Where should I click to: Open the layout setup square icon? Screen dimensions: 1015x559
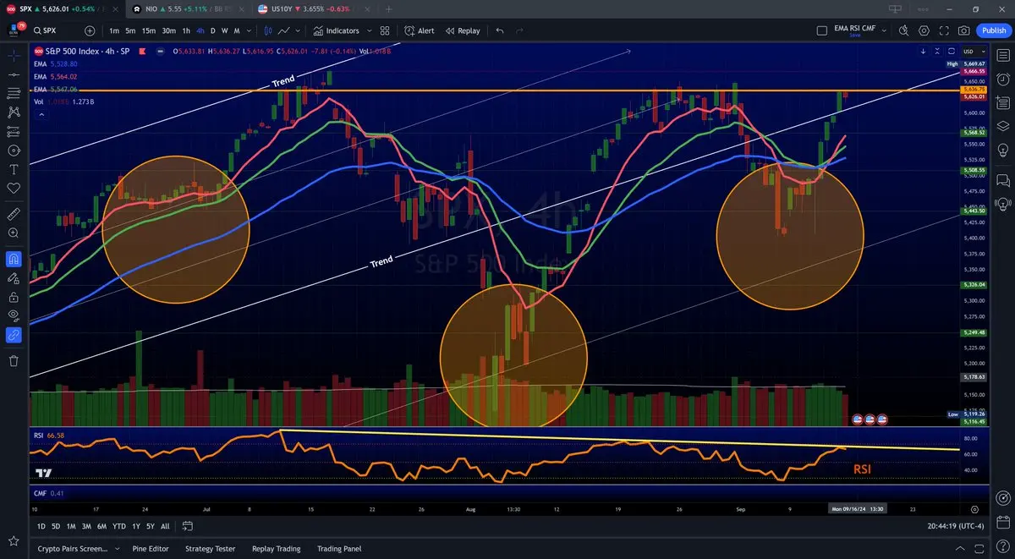click(x=822, y=30)
